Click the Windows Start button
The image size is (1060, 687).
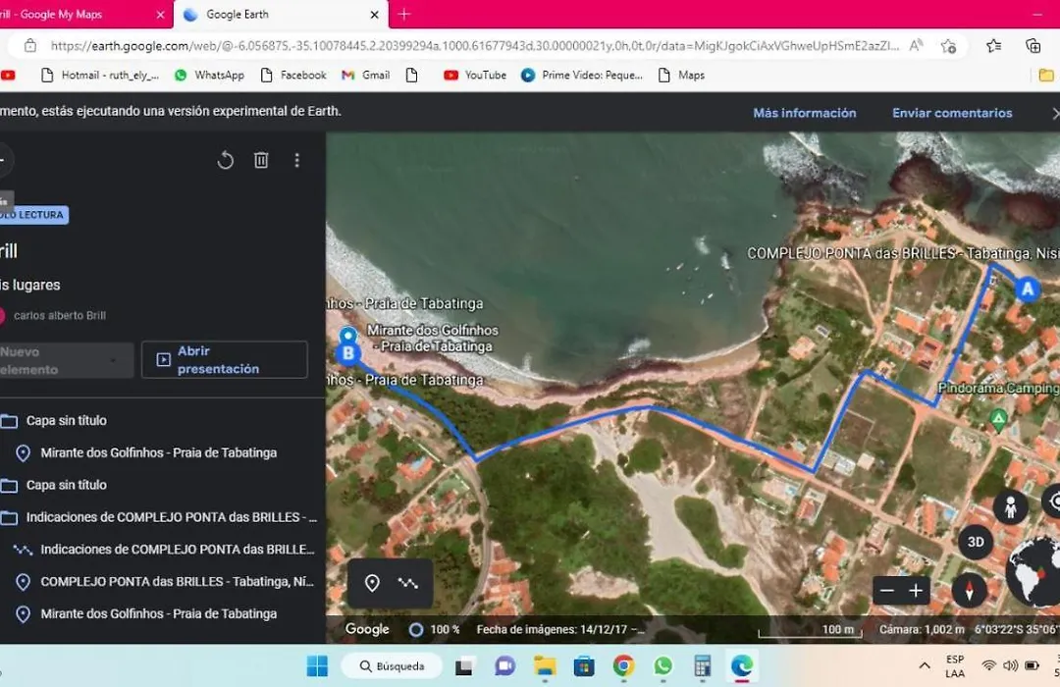click(317, 666)
